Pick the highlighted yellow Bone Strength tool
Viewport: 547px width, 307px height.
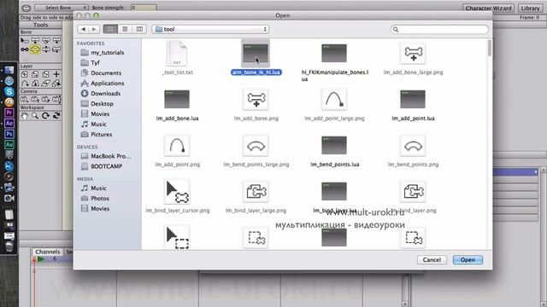35,49
